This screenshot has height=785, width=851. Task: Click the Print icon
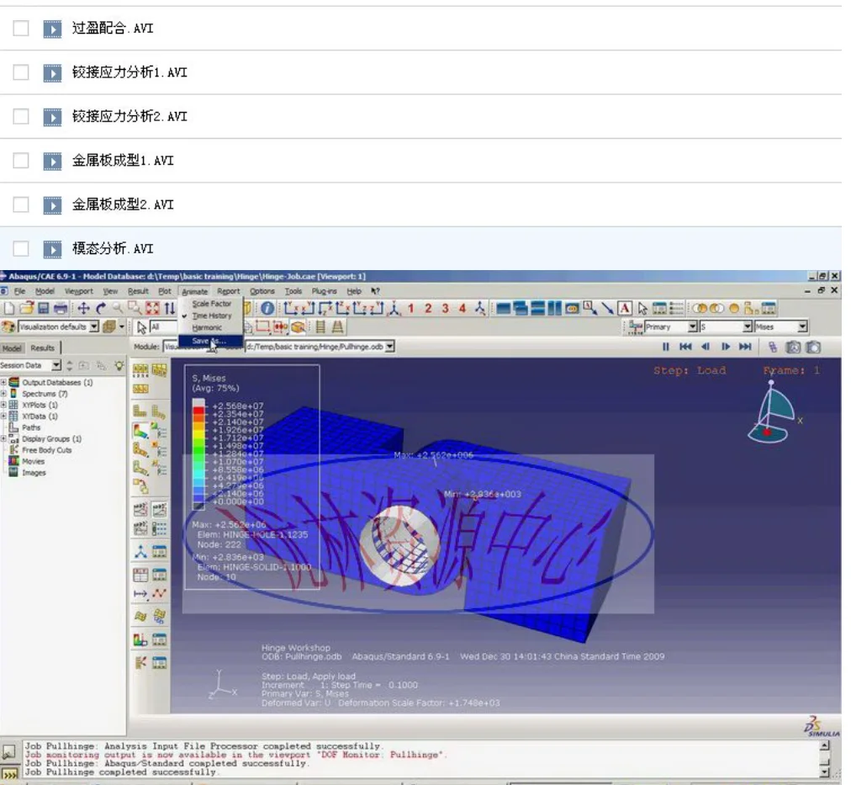click(x=61, y=309)
